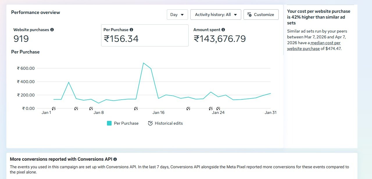372x179 pixels.
Task: Click the first historical edit marker near Jan 1
Action: tap(54, 108)
